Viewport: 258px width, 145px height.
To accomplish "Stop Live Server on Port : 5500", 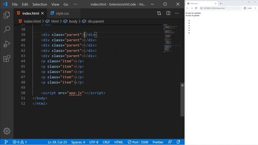I will click(x=138, y=142).
